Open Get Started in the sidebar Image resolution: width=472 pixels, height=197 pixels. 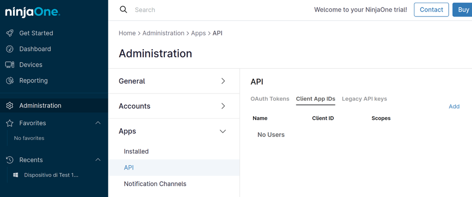click(36, 33)
